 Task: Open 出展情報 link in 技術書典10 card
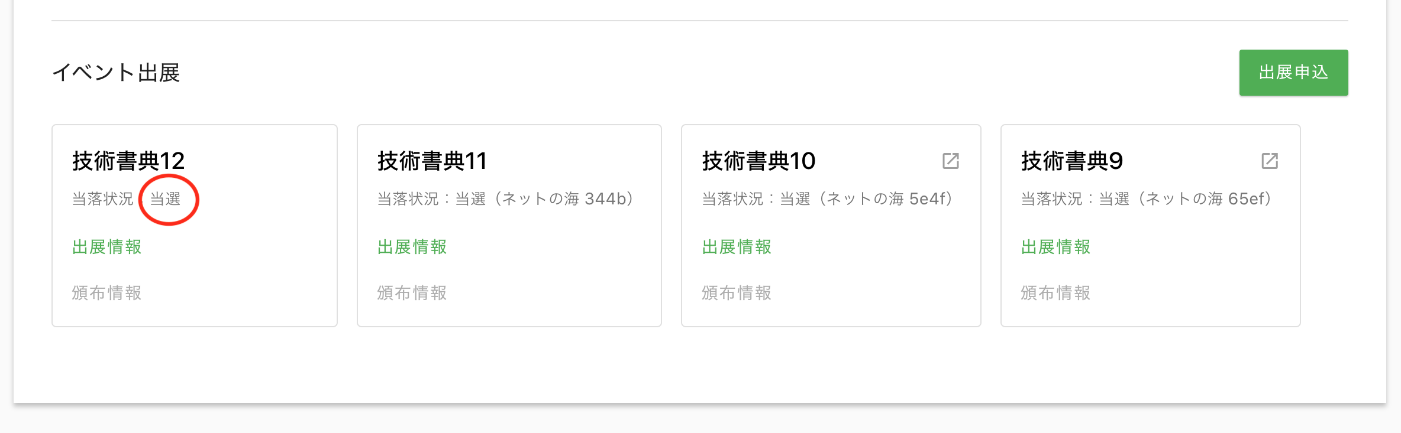737,247
